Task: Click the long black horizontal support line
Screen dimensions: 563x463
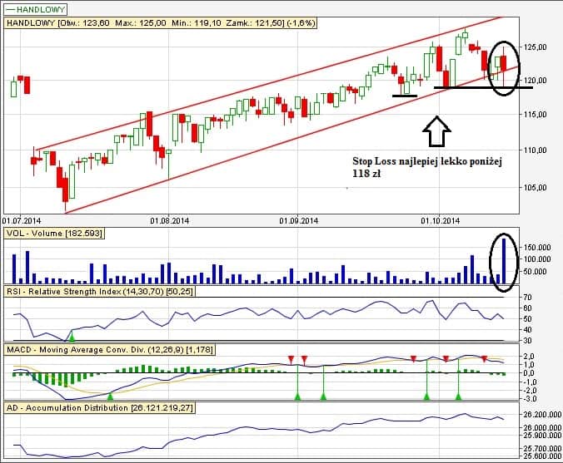Action: click(483, 87)
